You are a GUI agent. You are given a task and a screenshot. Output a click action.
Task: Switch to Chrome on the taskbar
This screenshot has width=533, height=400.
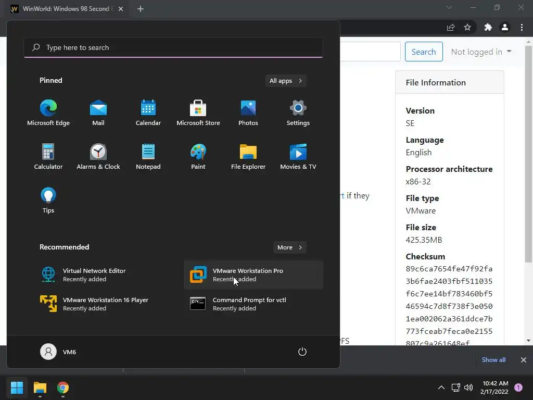click(x=63, y=387)
